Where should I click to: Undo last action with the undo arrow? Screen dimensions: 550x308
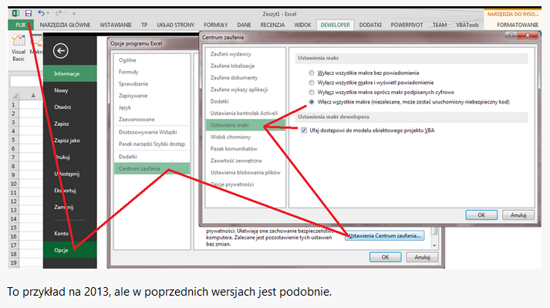[41, 13]
